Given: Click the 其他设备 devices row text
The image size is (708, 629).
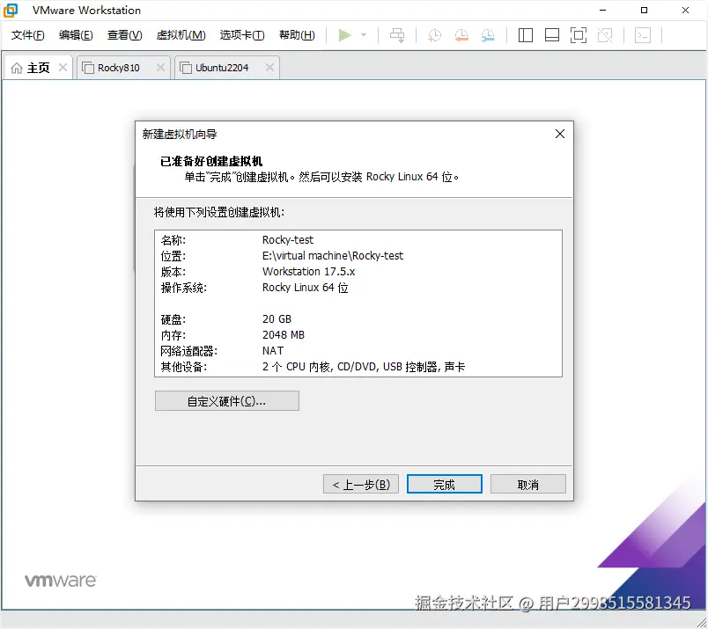Looking at the screenshot, I should (364, 367).
